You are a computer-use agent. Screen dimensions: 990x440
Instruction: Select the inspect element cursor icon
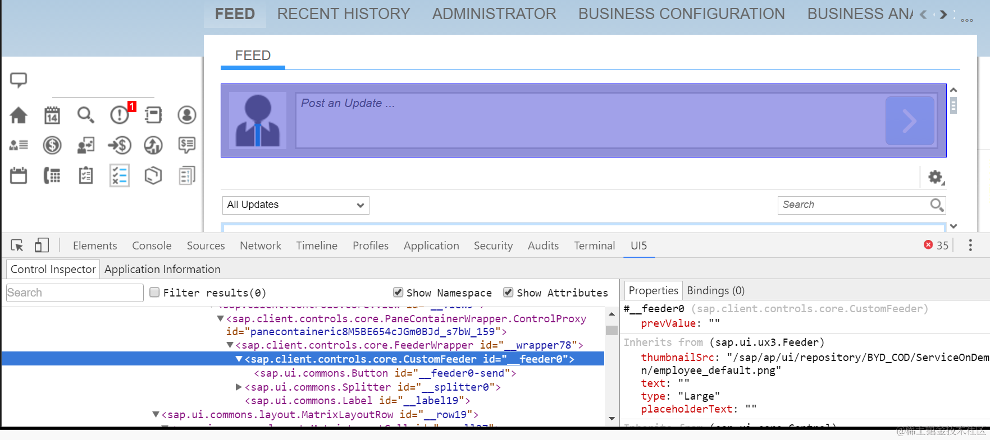[17, 246]
